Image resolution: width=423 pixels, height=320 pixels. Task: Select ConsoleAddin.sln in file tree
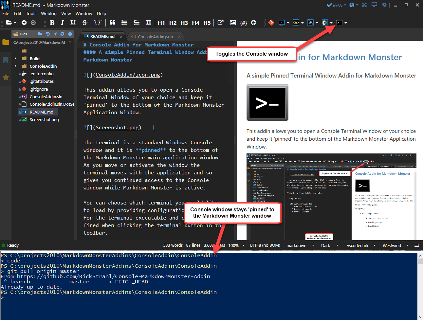46,97
